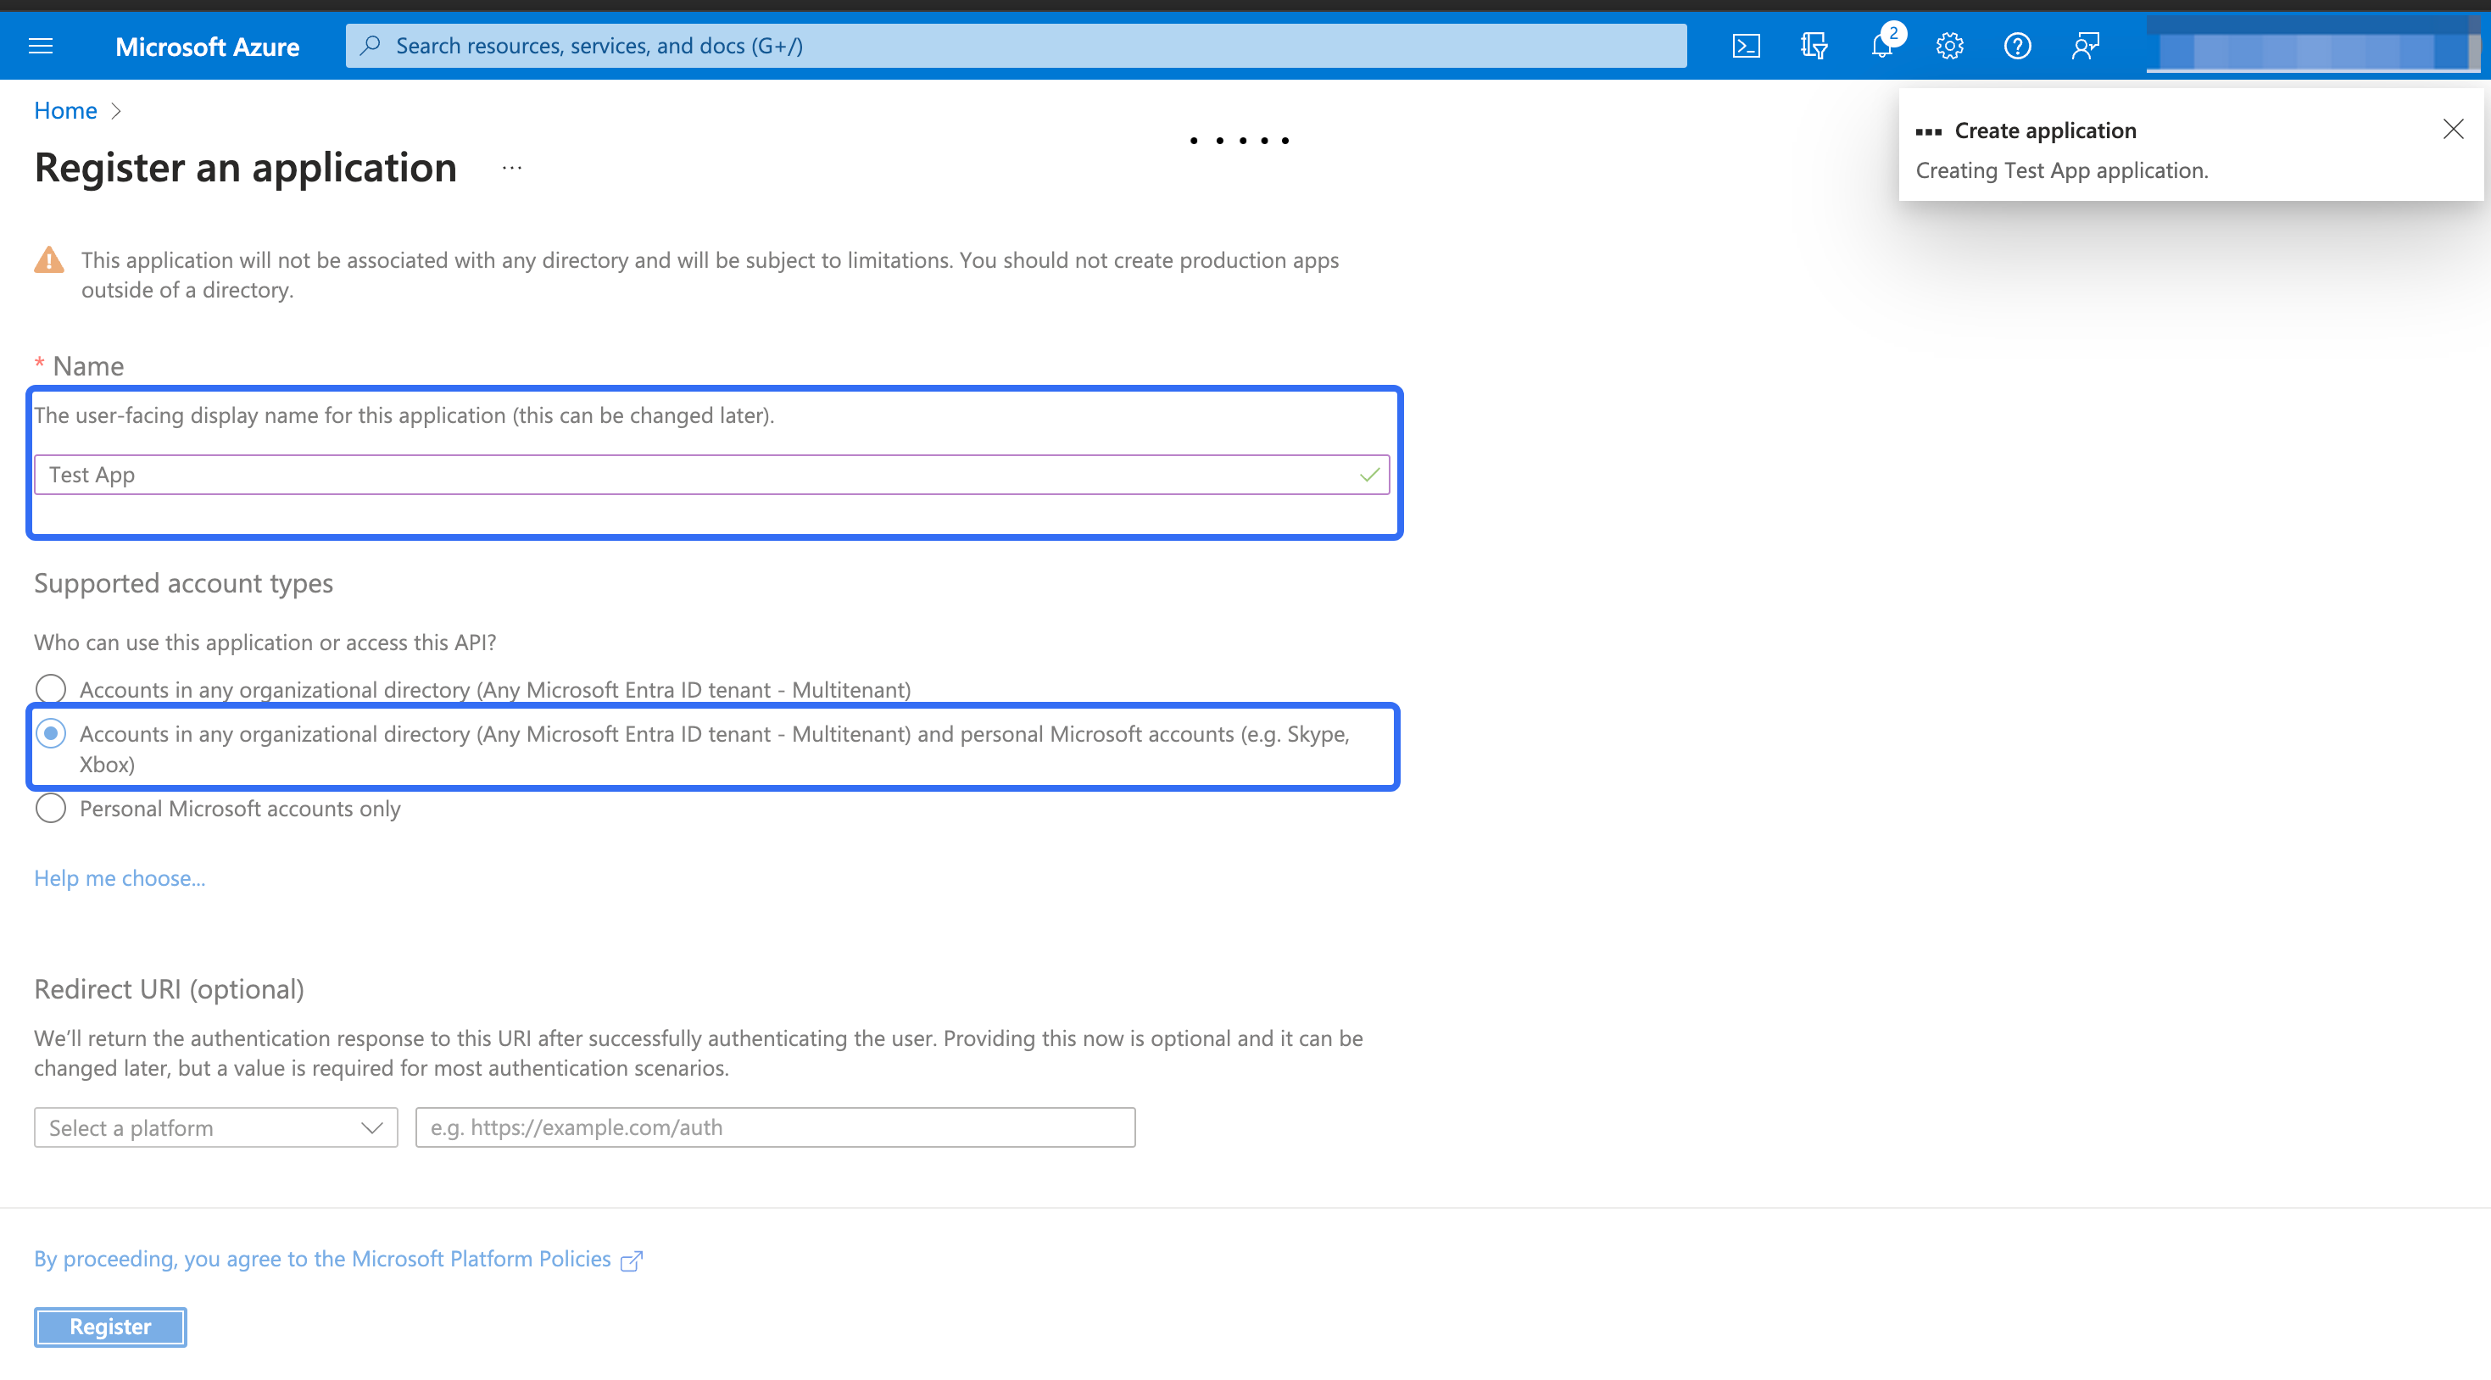This screenshot has height=1380, width=2491.
Task: Click the warning triangle icon
Action: 49,260
